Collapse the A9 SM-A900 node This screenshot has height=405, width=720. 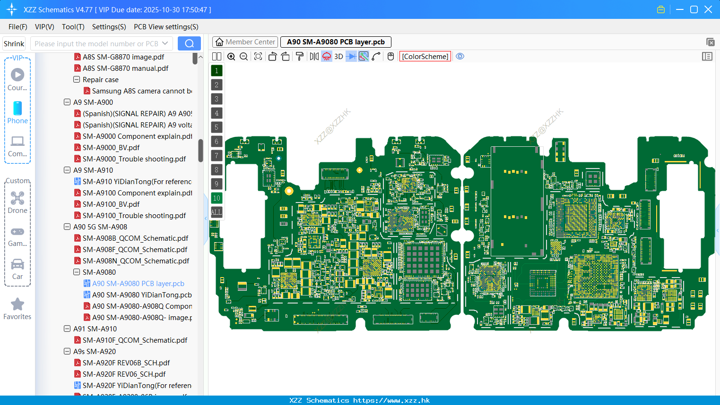click(67, 102)
